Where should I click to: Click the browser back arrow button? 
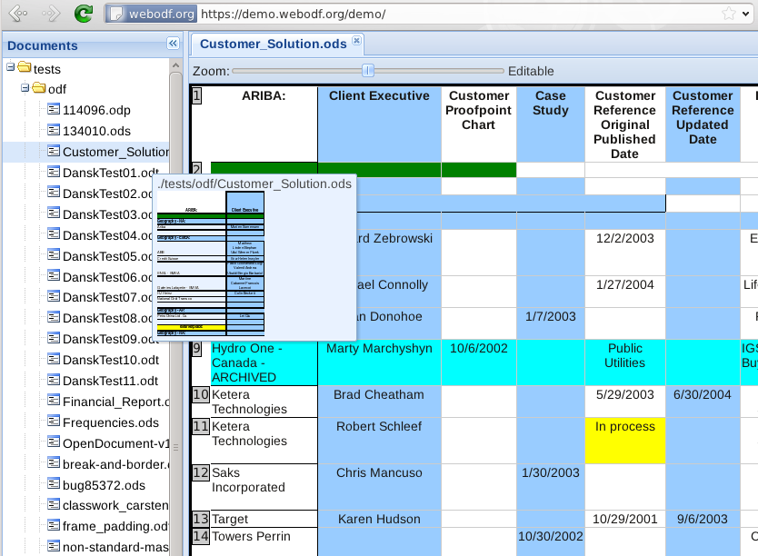[x=19, y=14]
